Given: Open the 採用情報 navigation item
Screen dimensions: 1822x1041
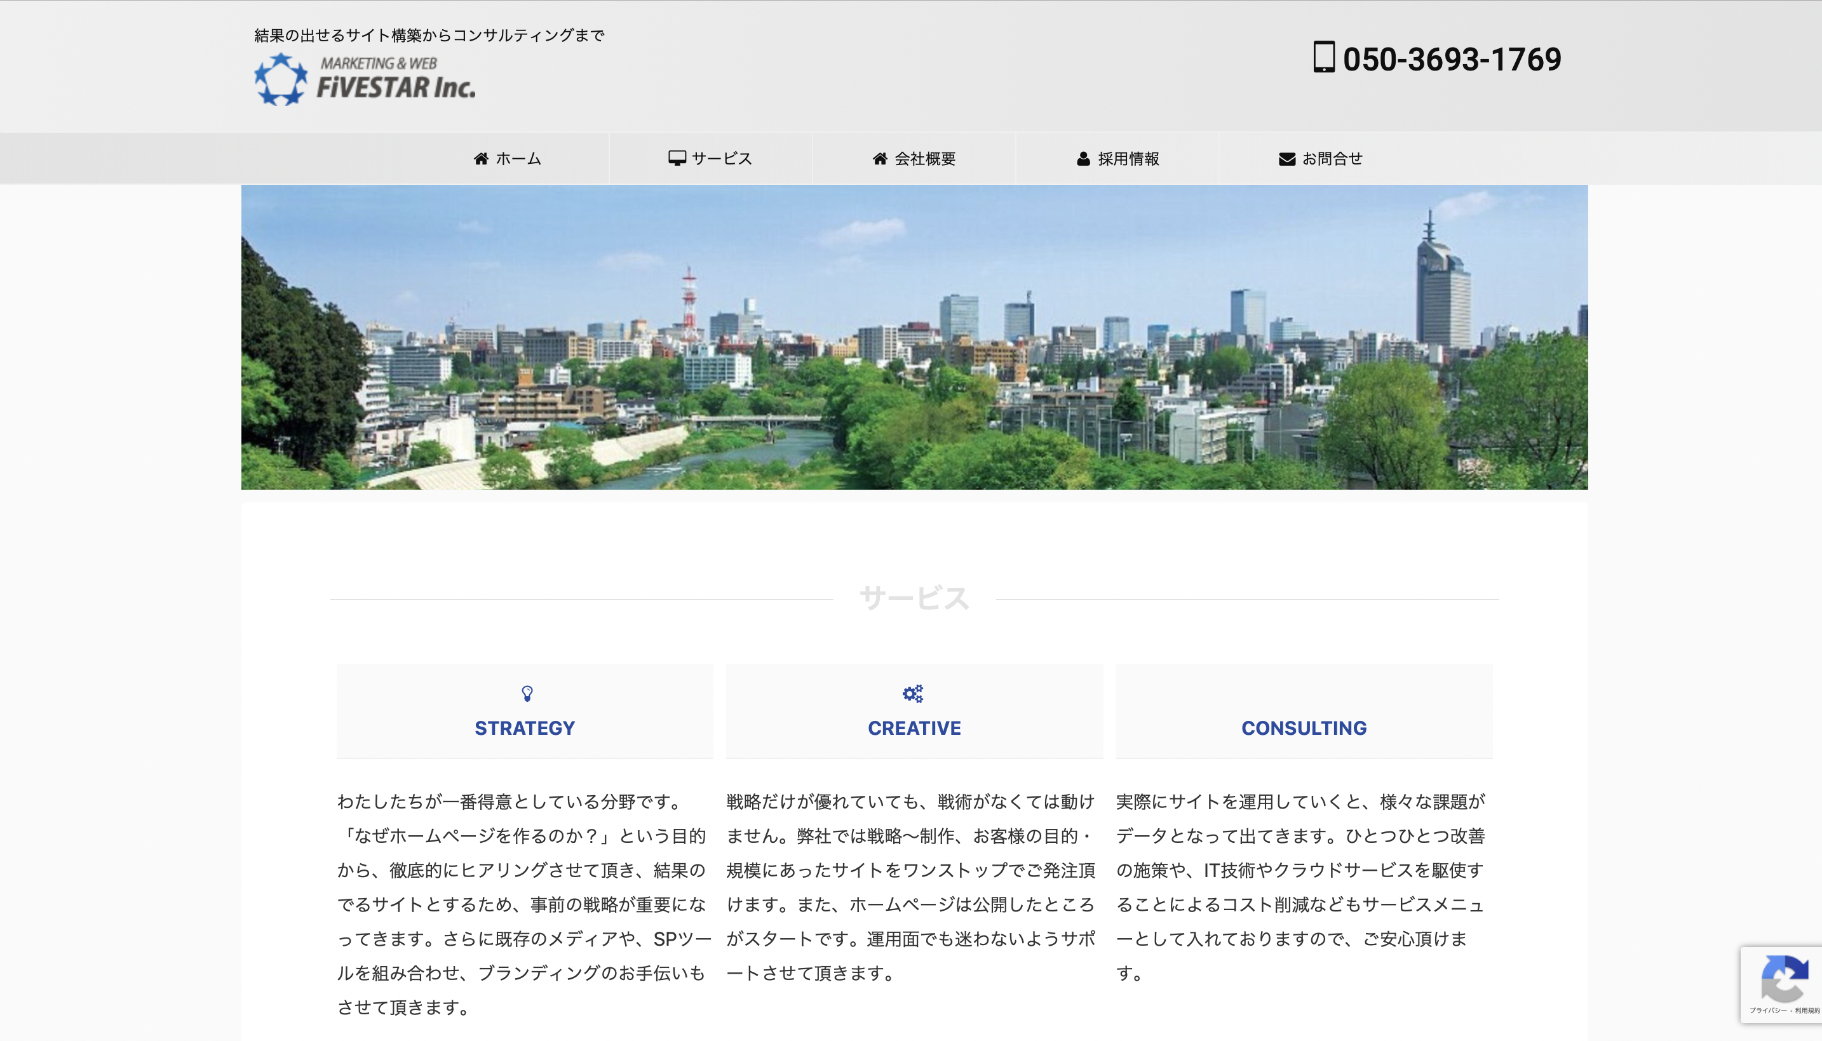Looking at the screenshot, I should tap(1128, 159).
